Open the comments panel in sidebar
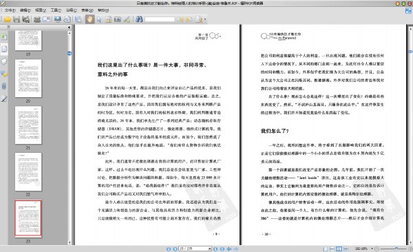 [4, 74]
